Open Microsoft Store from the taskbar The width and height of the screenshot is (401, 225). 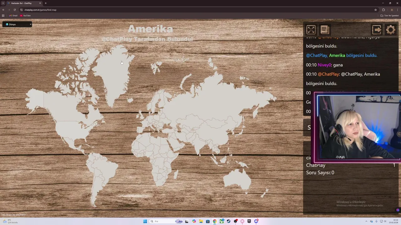tap(208, 221)
